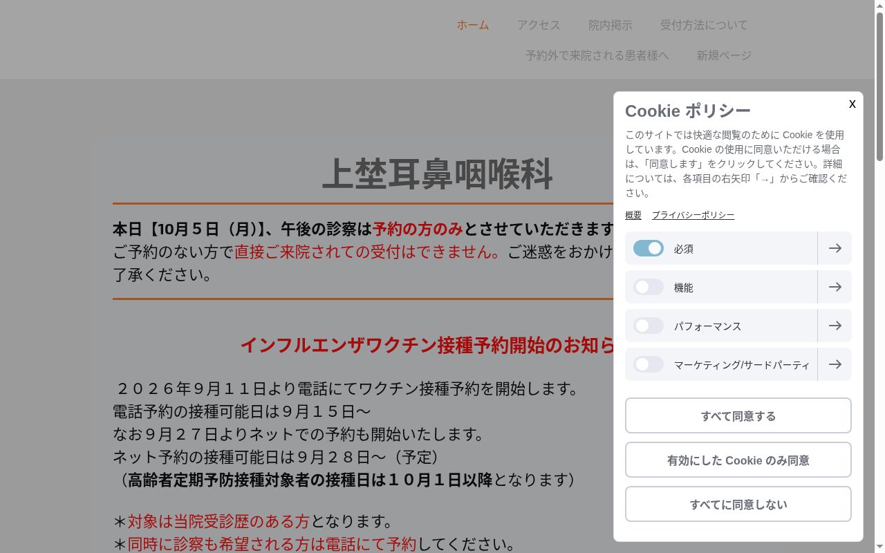Screen dimensions: 885x553
Task: Click the インフルエンザワクチン接種予約開始 notice heading
Action: pyautogui.click(x=427, y=345)
